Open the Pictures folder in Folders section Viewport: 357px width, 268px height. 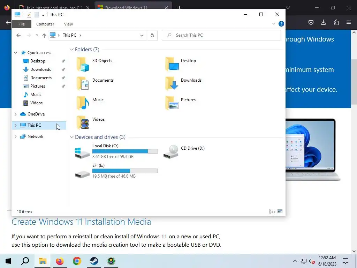180,103
